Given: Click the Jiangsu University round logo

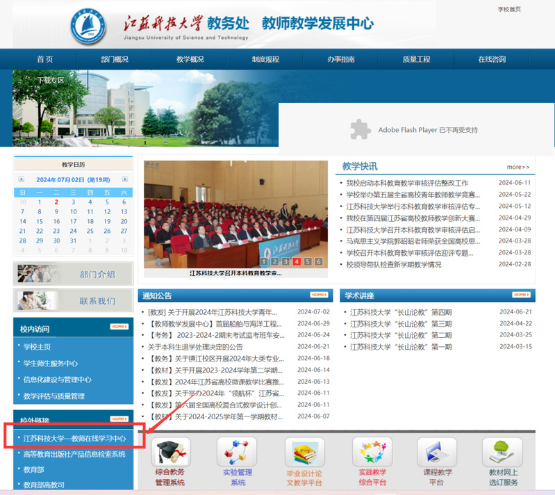Looking at the screenshot, I should click(93, 26).
